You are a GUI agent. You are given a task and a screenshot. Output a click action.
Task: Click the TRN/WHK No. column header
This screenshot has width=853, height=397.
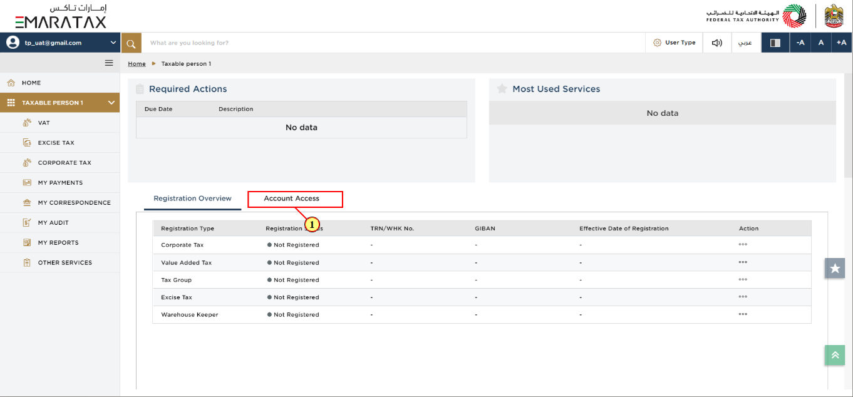pos(392,229)
